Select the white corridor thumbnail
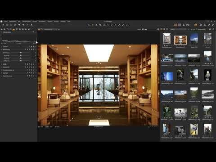 167,39
